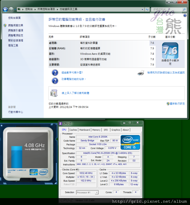This screenshot has width=190, height=205.
Task: Click Multiplier value x 16.0
Action: pyautogui.click(x=86, y=177)
